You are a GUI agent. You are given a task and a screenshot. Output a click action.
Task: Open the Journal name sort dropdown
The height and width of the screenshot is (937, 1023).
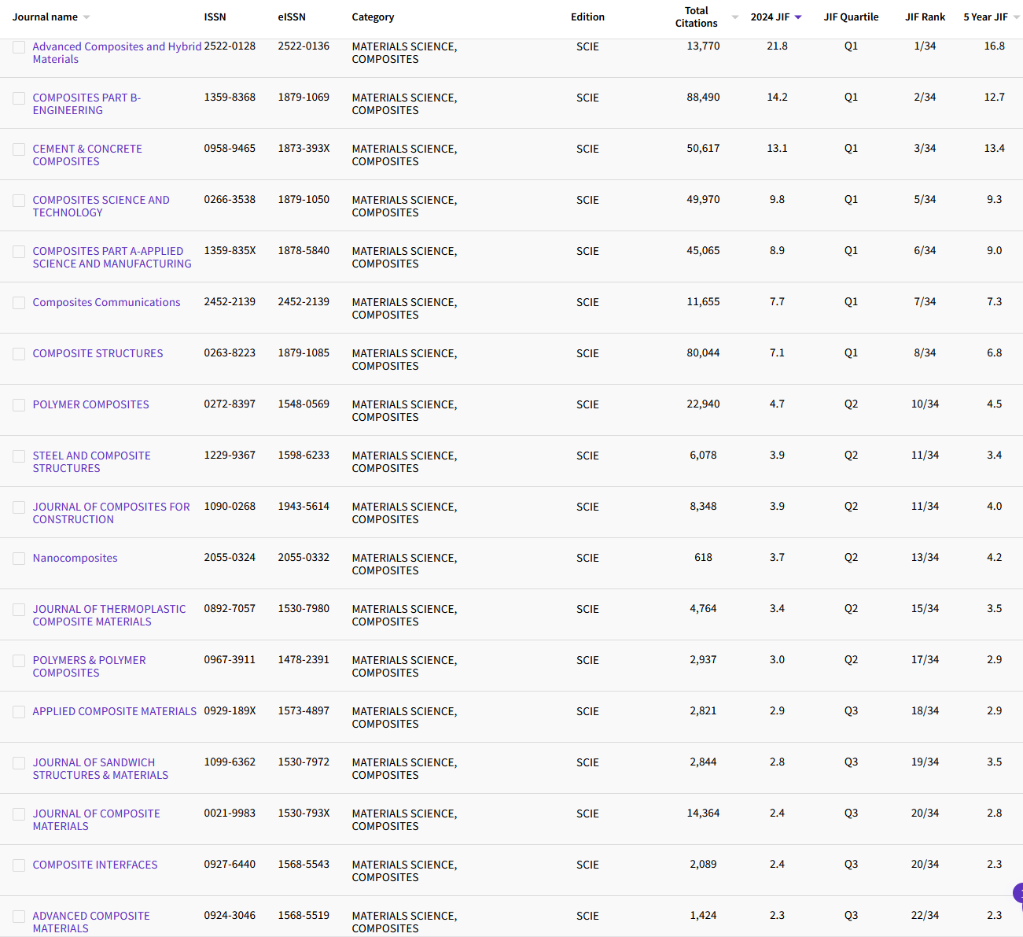coord(86,16)
